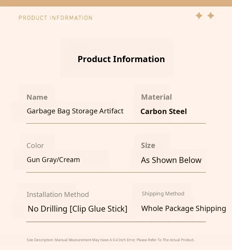
Task: Select the No Drilling [Clip Glue Stick] text
Action: (78, 209)
